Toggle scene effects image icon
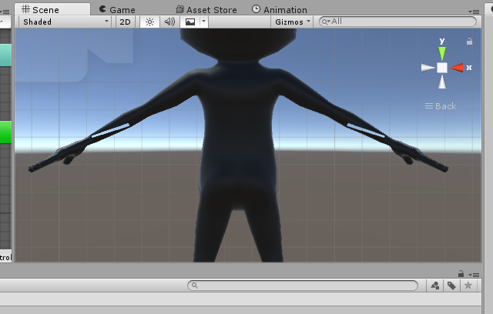The width and height of the screenshot is (493, 314). click(190, 22)
